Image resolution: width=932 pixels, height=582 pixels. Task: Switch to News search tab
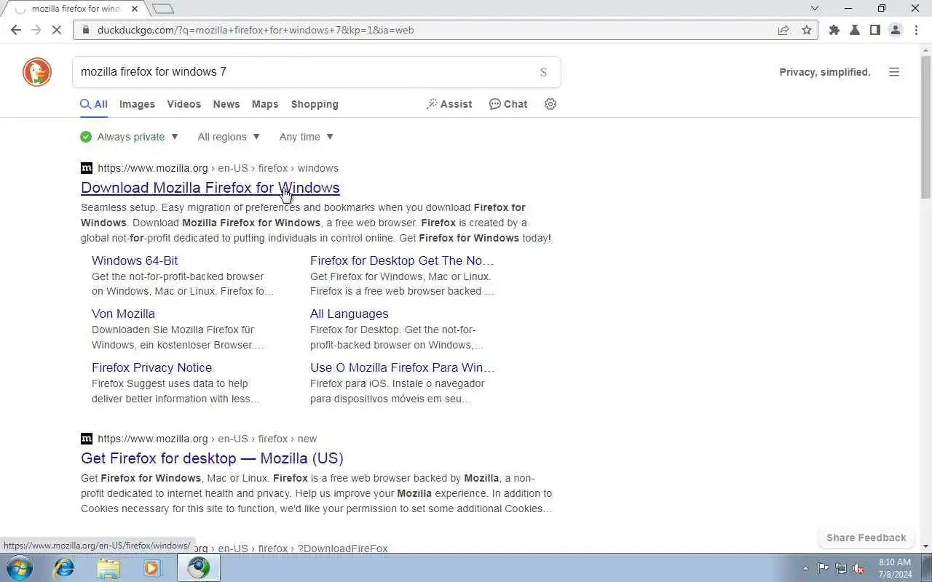(226, 104)
